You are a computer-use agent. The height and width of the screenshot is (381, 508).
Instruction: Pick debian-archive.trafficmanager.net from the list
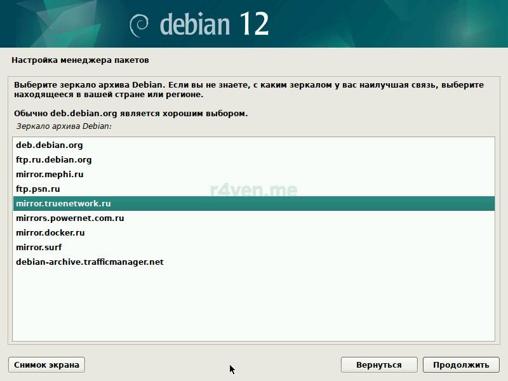pos(90,262)
